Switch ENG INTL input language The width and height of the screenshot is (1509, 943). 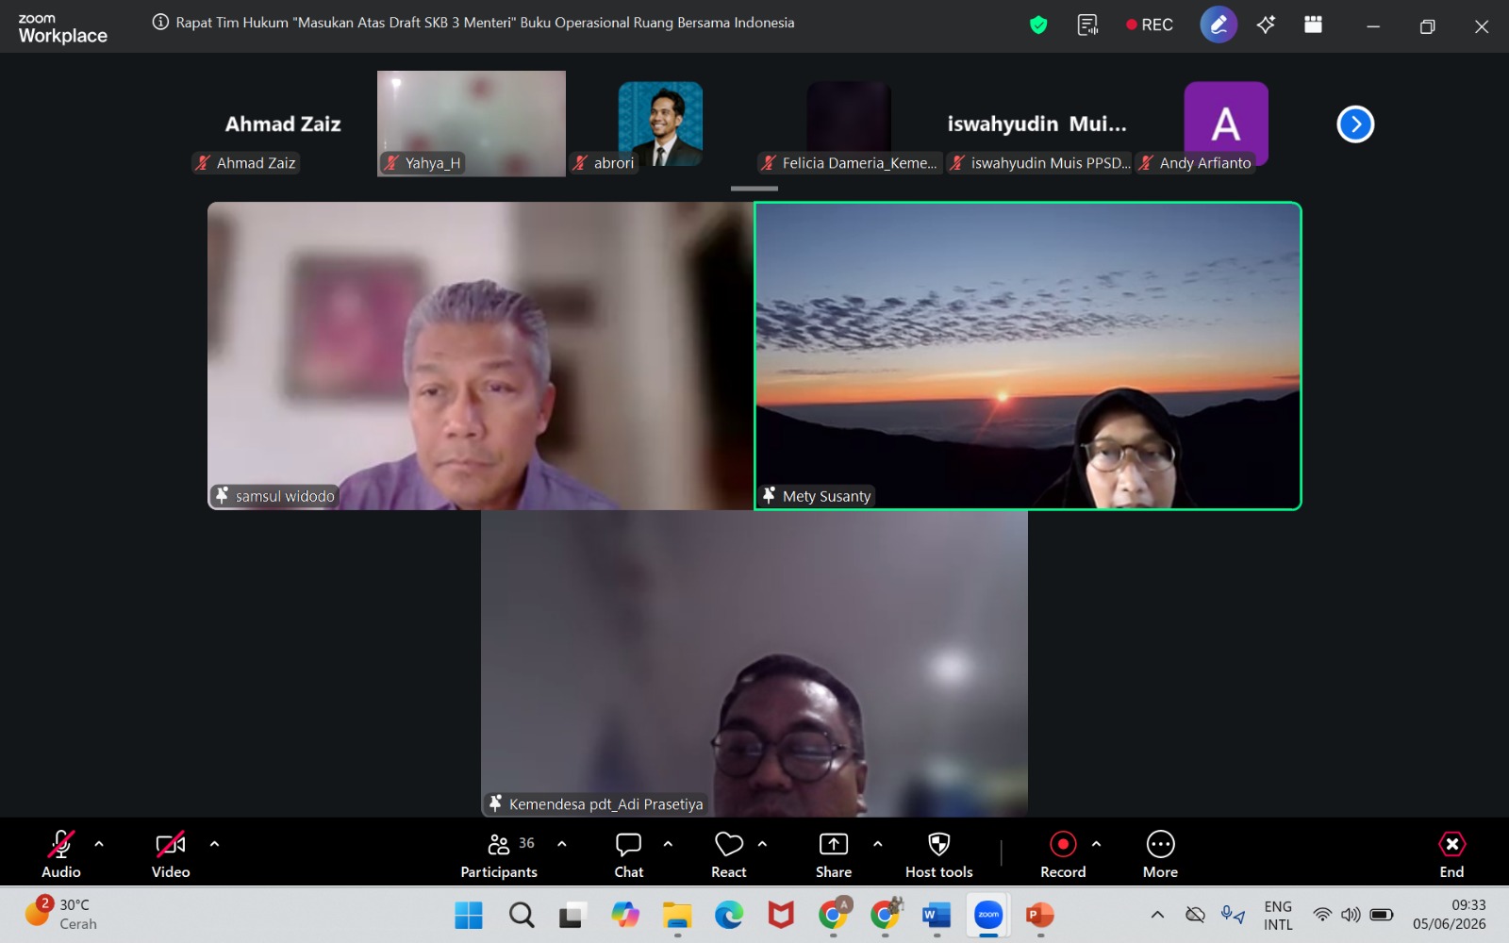1278,915
